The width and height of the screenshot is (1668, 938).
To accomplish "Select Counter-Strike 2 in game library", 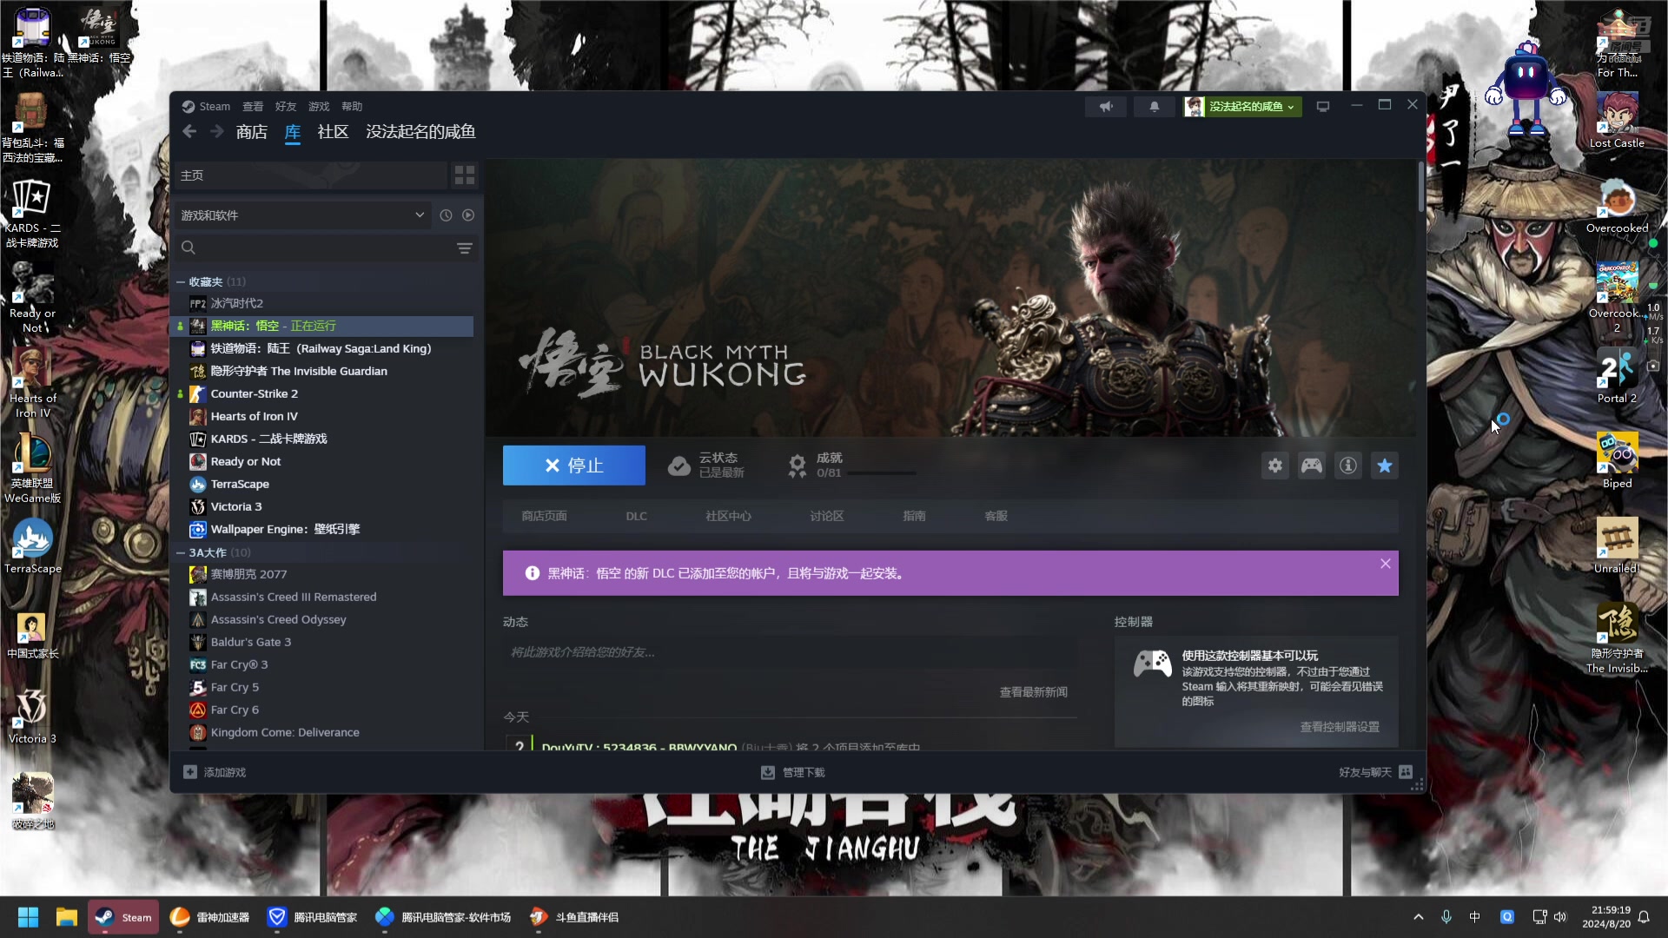I will (253, 393).
